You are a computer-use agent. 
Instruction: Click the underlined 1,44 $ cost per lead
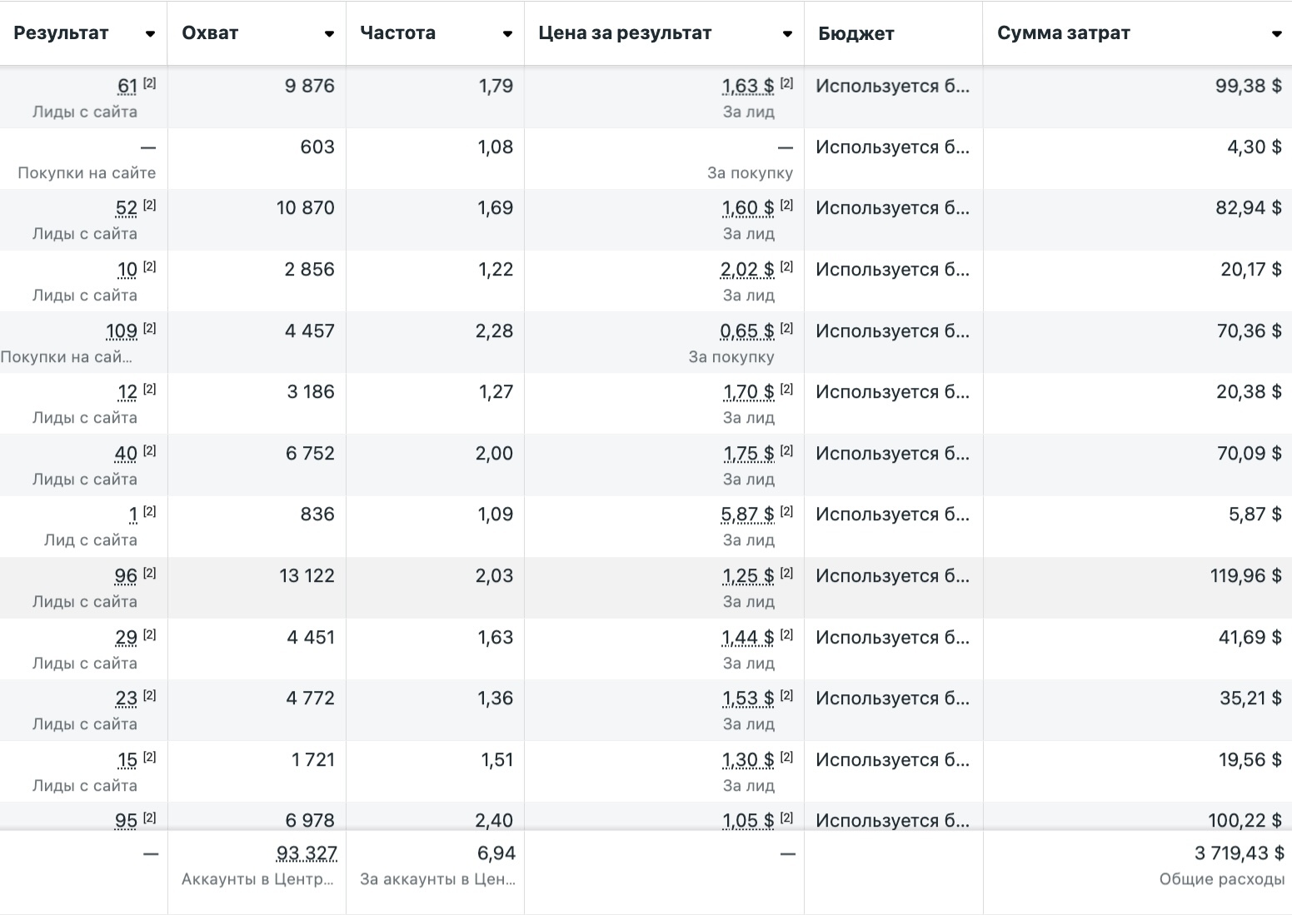point(747,638)
